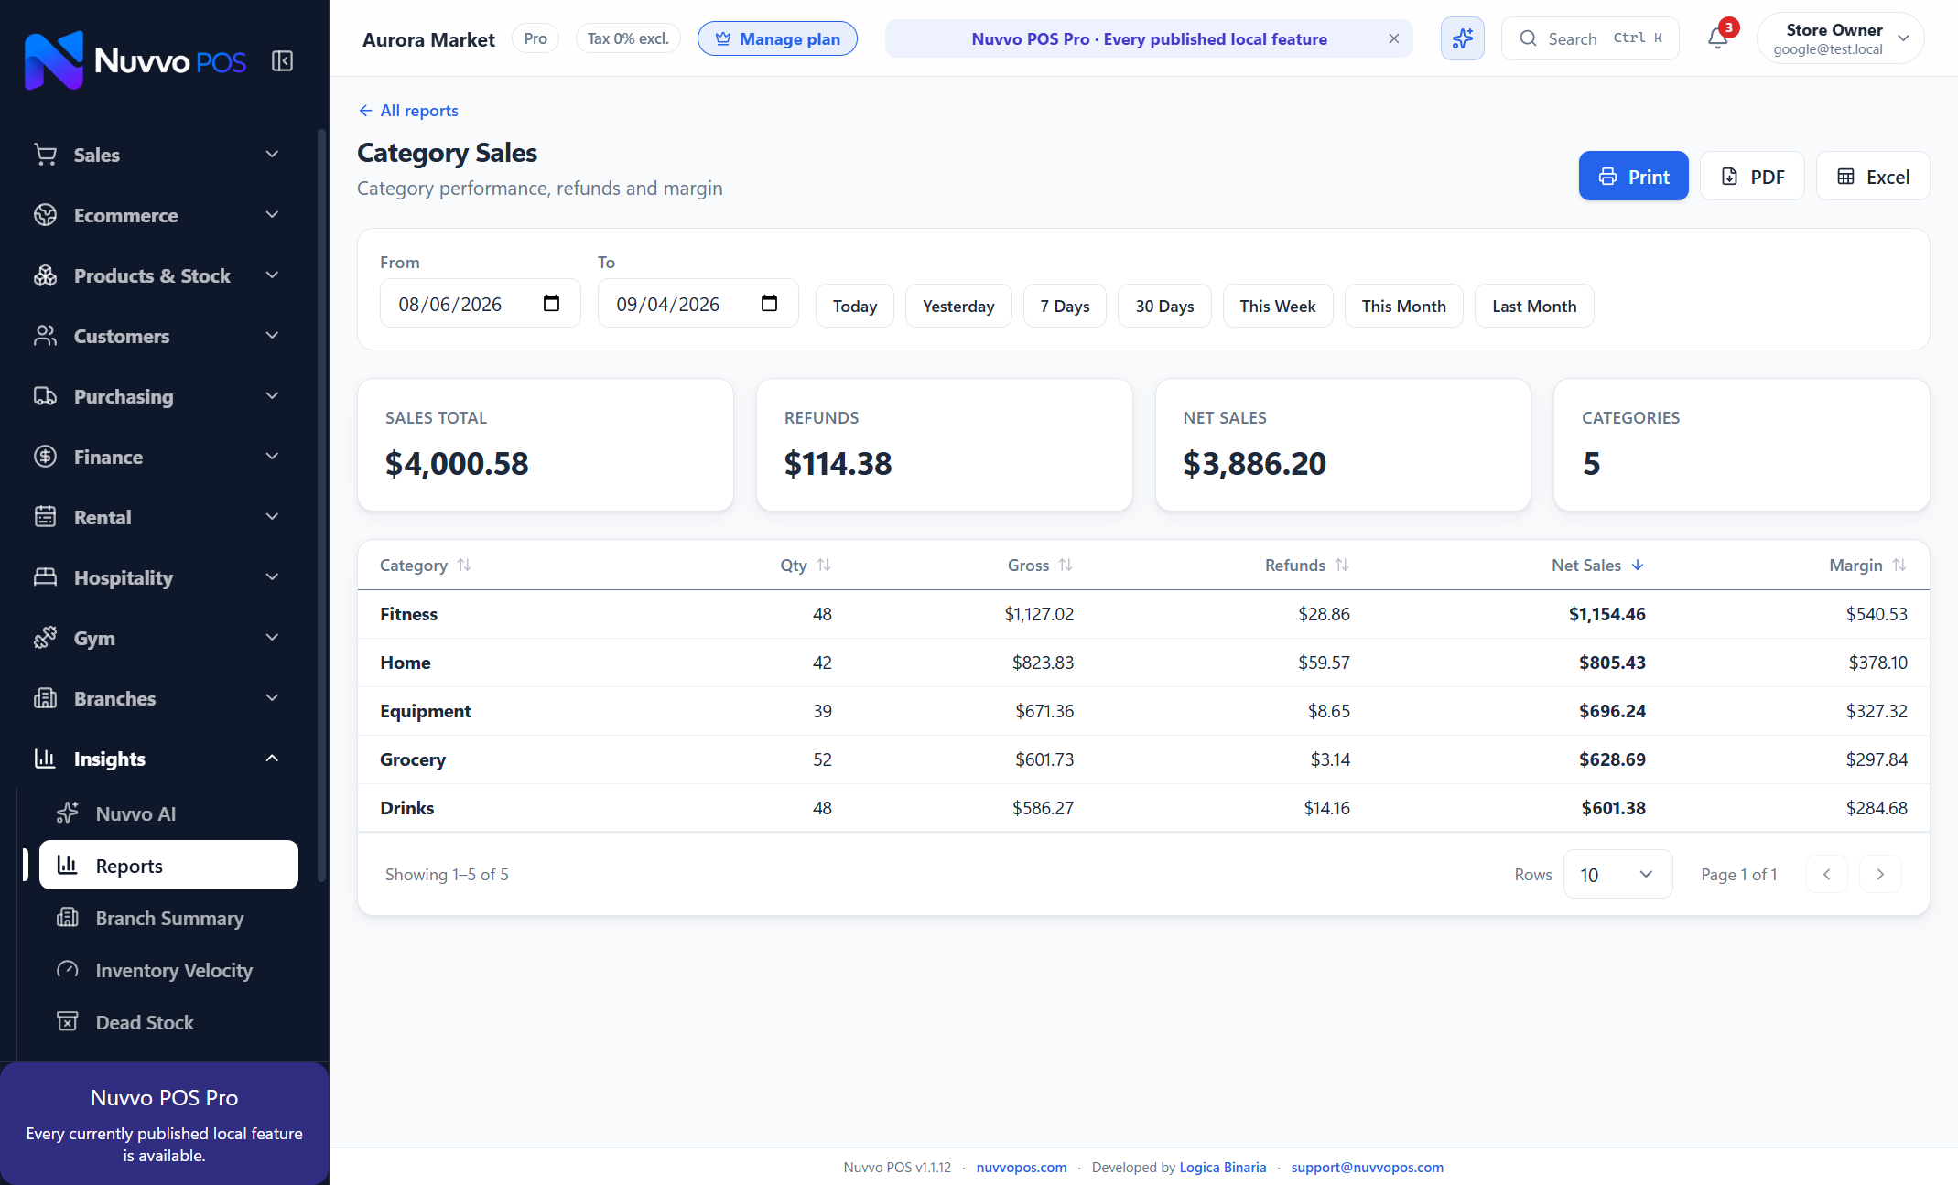Image resolution: width=1958 pixels, height=1185 pixels.
Task: Sort table by Refunds column
Action: tap(1307, 566)
